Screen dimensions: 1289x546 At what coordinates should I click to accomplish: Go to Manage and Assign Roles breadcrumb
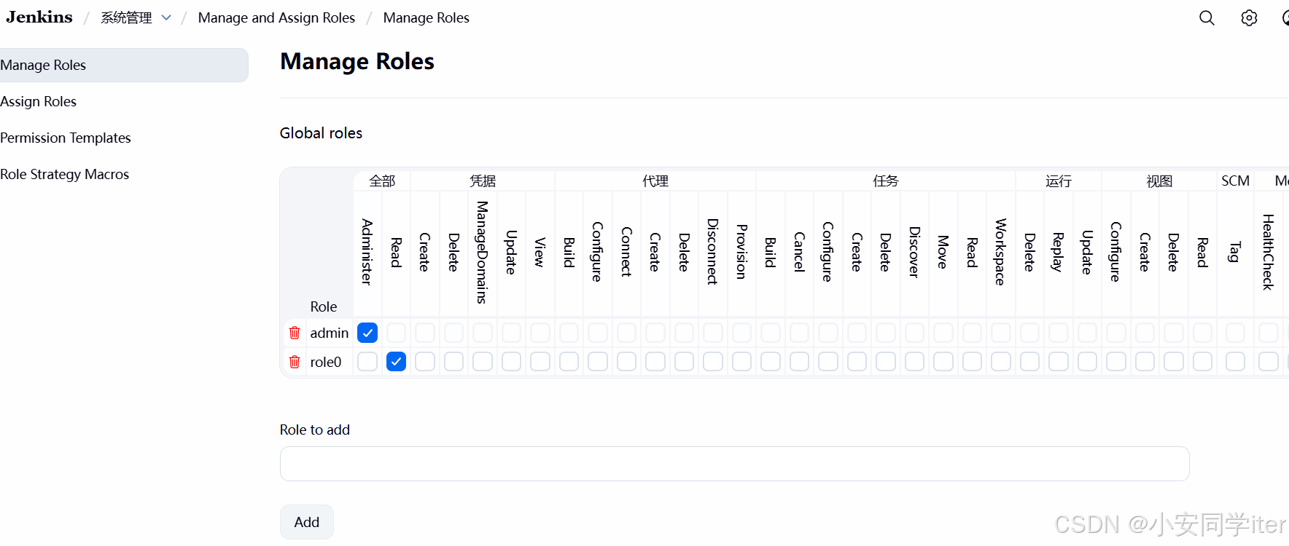[276, 17]
